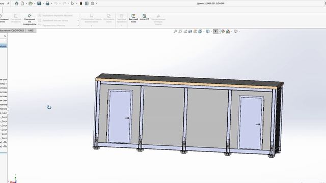
Task: Click the left door in the 3D model
Action: 120,116
